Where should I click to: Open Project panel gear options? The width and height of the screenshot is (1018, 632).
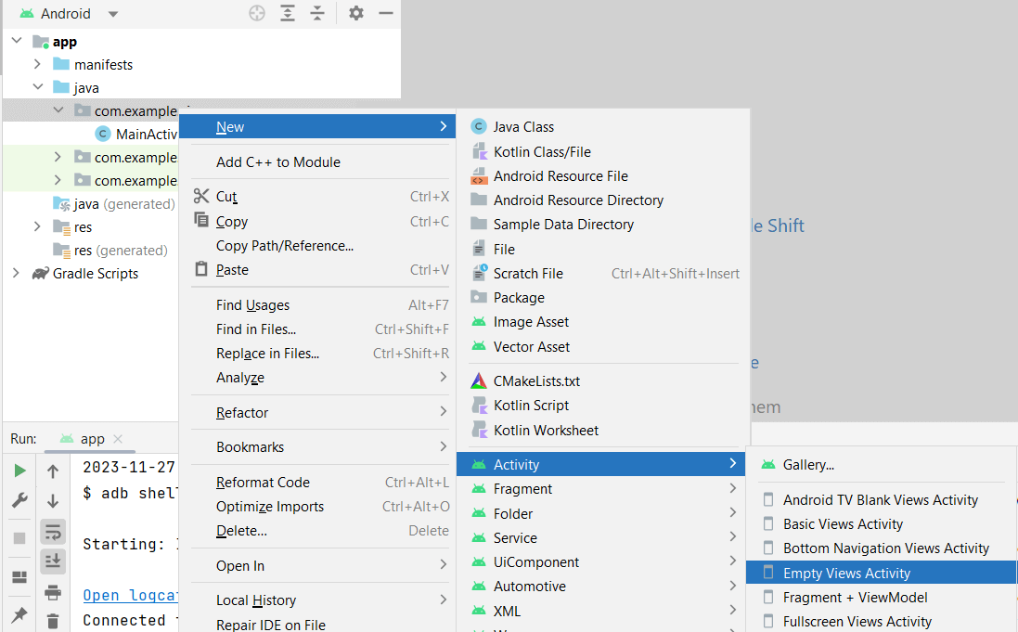pos(356,13)
